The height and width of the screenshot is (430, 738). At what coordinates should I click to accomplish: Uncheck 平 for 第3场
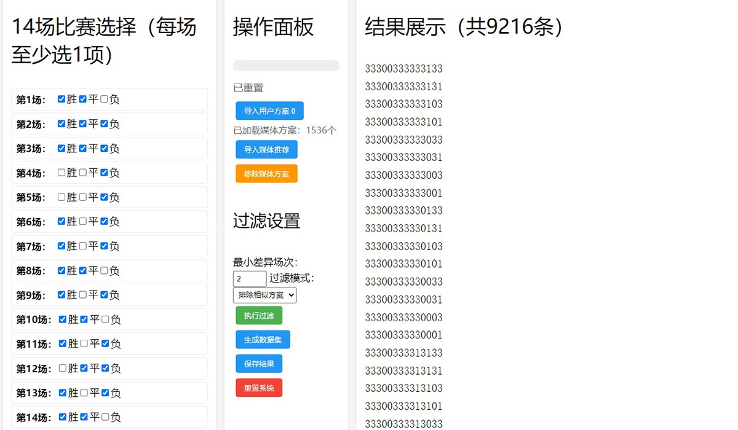[83, 148]
